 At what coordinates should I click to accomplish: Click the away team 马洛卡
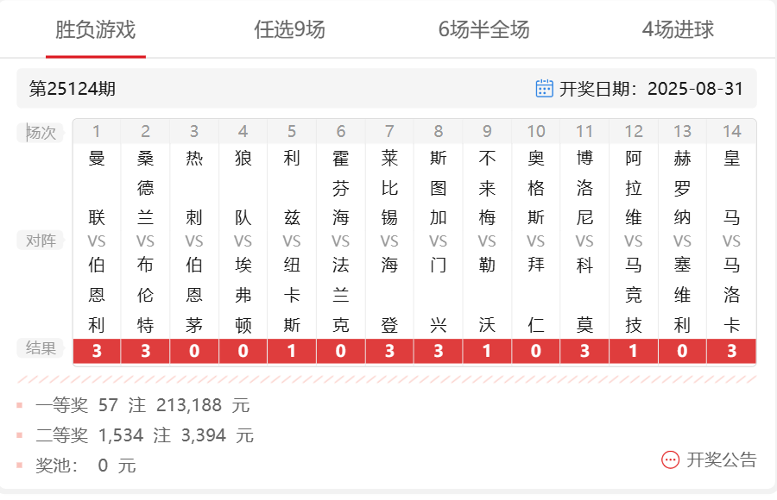(731, 295)
